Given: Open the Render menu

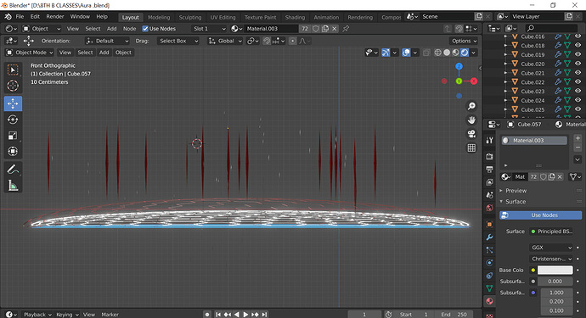Looking at the screenshot, I should click(55, 17).
